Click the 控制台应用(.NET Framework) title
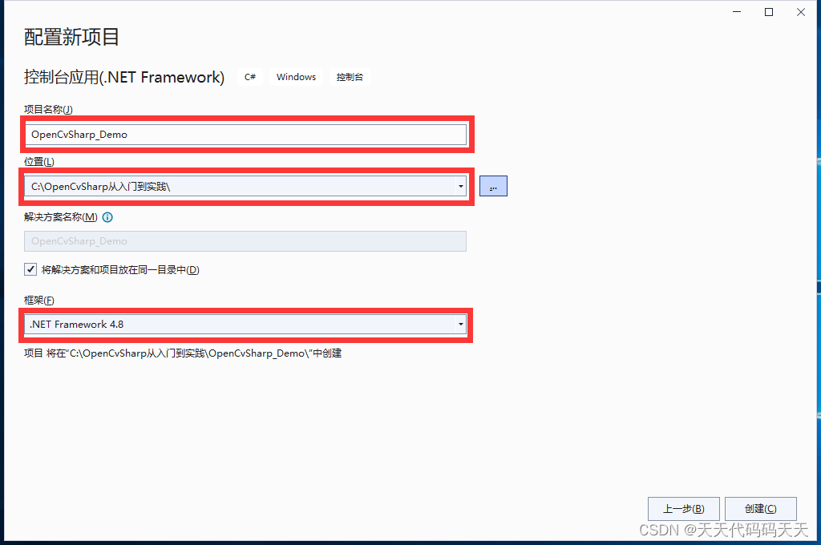The width and height of the screenshot is (821, 545). point(124,78)
